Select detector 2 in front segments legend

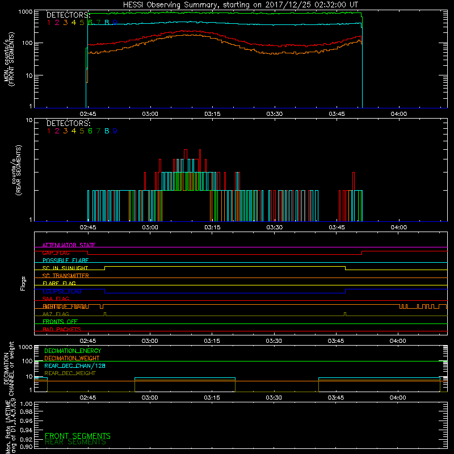pos(57,23)
